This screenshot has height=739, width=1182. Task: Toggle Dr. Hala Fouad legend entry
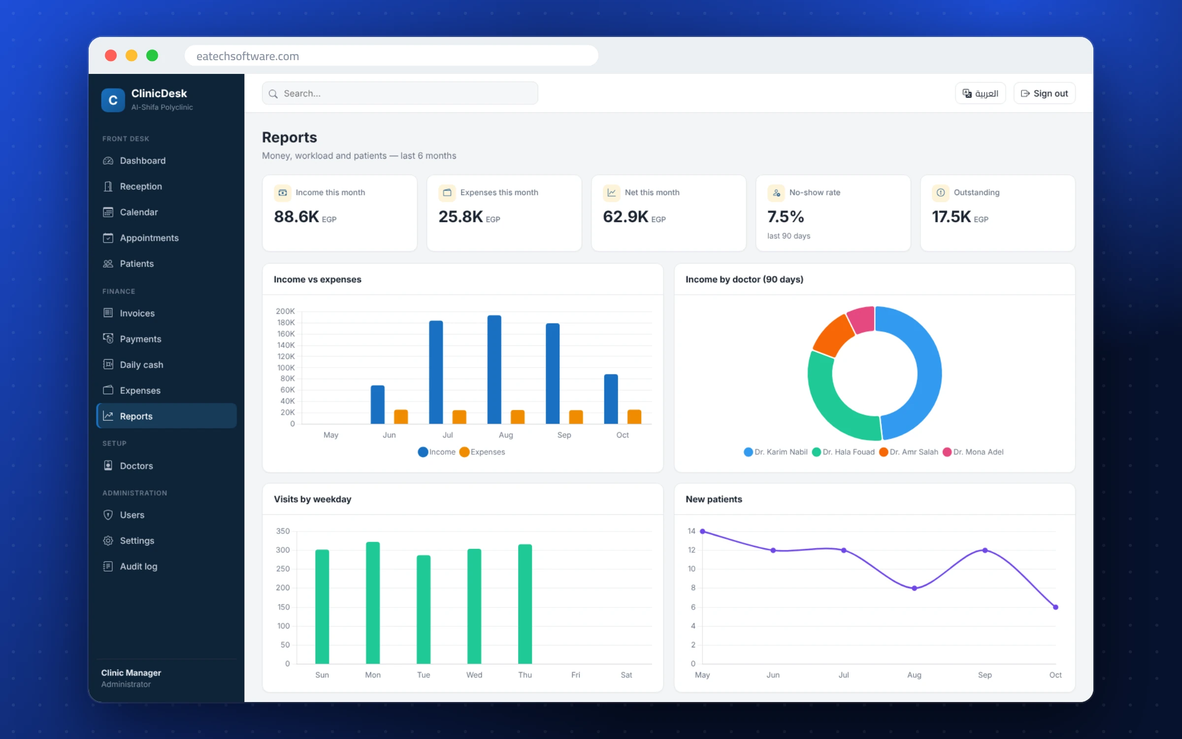[x=843, y=452]
